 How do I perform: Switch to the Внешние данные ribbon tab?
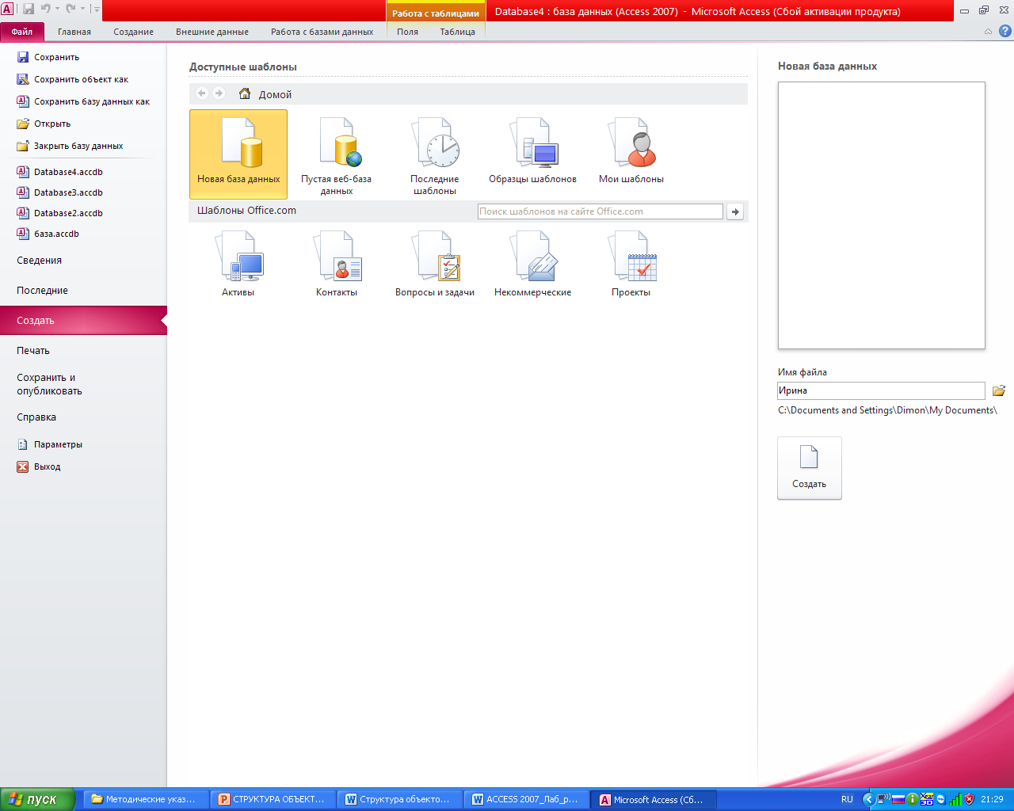click(x=212, y=32)
